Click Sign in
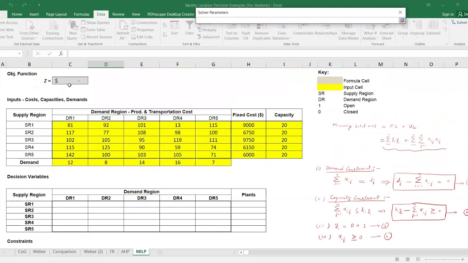Viewport: 468px width, 263px height. (448, 14)
